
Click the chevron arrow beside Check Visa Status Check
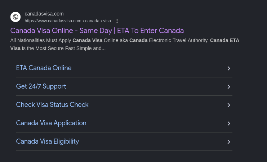point(229,105)
